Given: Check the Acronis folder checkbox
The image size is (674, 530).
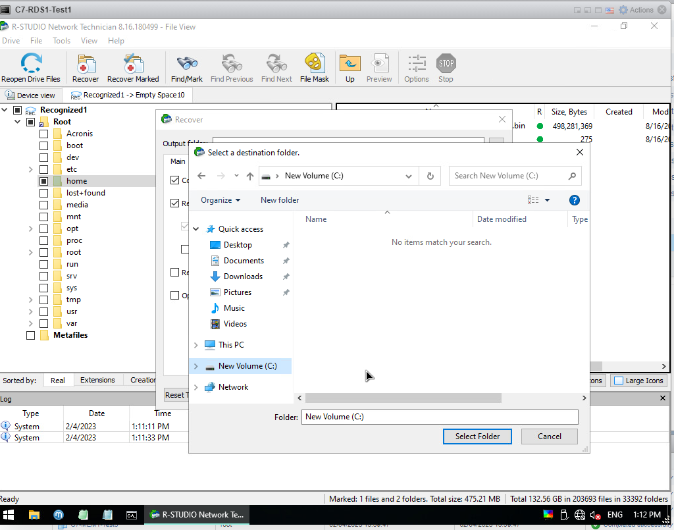Looking at the screenshot, I should click(x=43, y=134).
